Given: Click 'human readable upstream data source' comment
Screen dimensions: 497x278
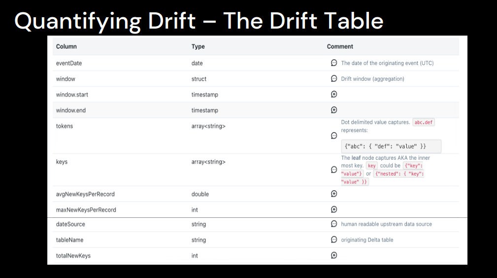Looking at the screenshot, I should coord(386,224).
